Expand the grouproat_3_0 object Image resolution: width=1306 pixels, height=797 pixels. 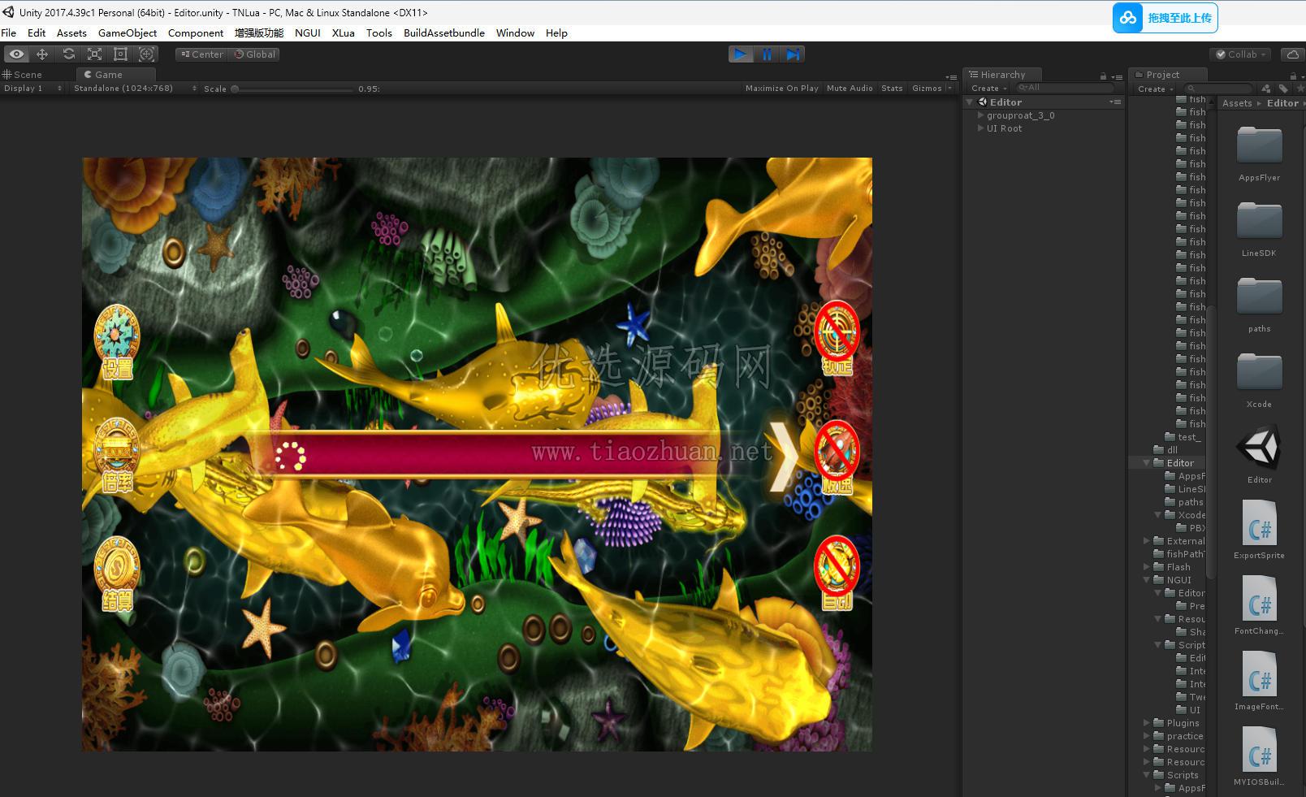981,115
